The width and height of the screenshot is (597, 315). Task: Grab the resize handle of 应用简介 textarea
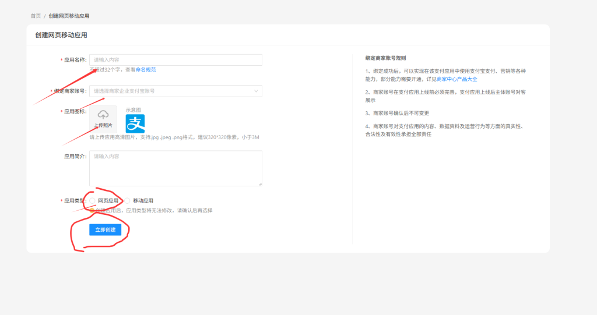(260, 184)
